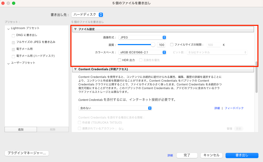Click the quality value input showing 100
Screen dimensions: 263x162
click(x=161, y=45)
